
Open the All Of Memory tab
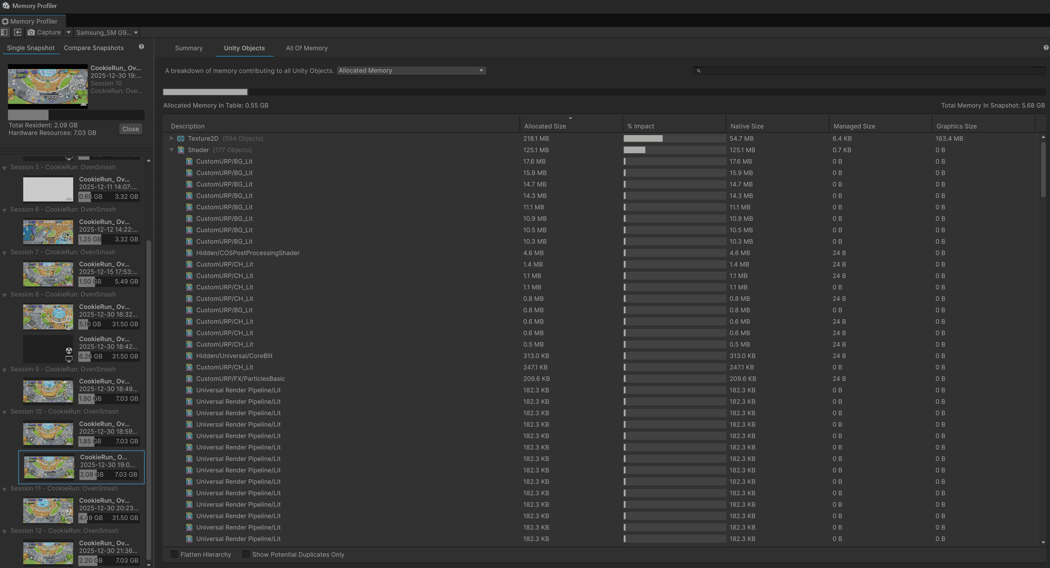307,48
